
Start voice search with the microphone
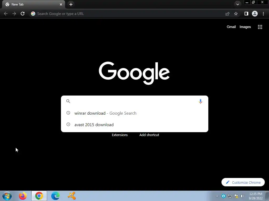pos(200,101)
